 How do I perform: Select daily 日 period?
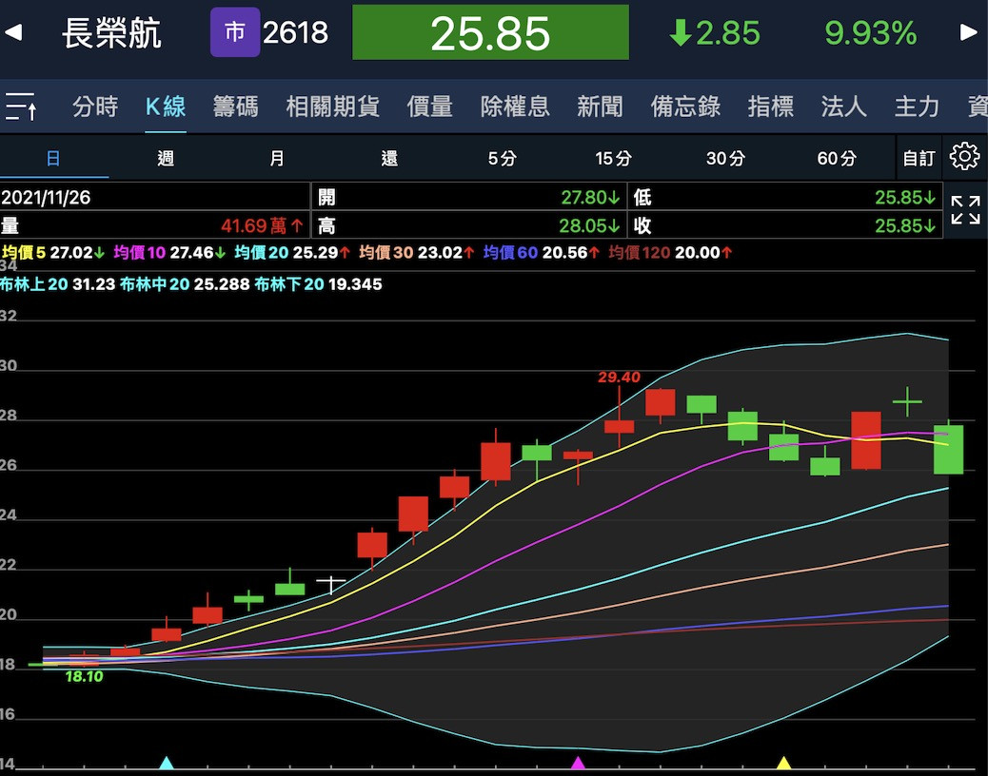(53, 158)
